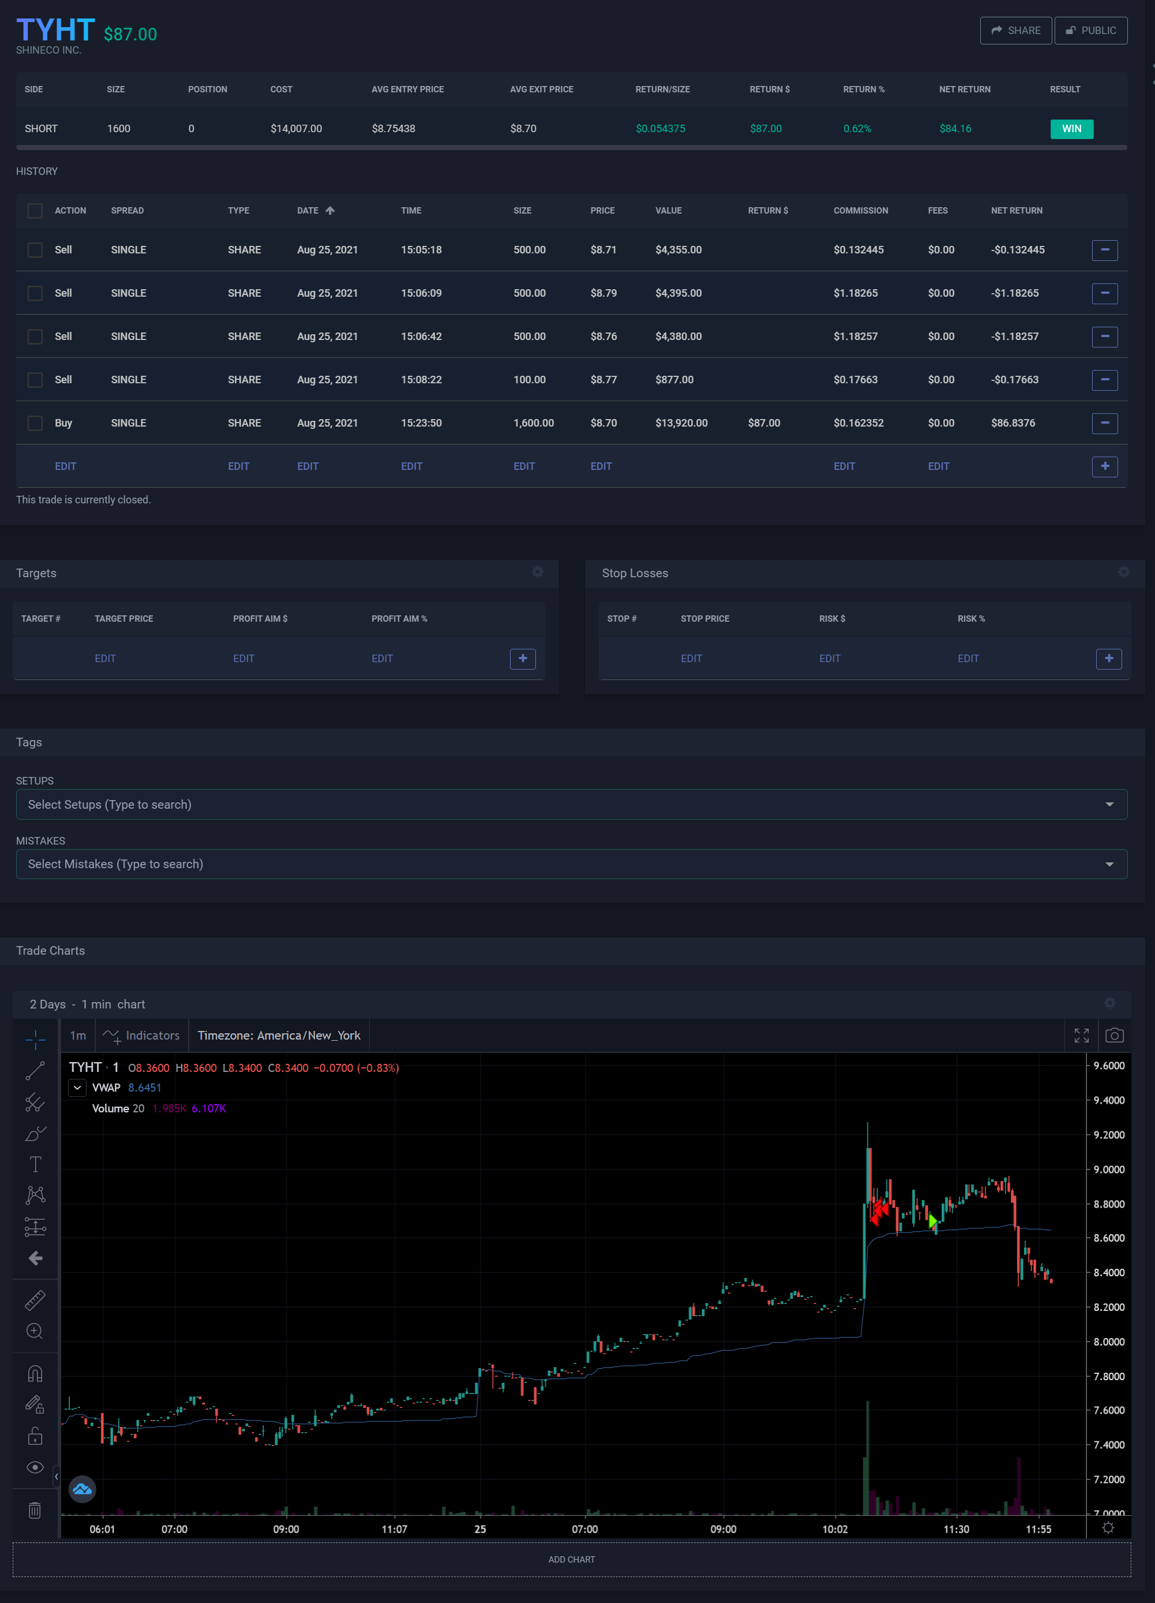1155x1603 pixels.
Task: Activate the zoom in tool
Action: [x=35, y=1332]
